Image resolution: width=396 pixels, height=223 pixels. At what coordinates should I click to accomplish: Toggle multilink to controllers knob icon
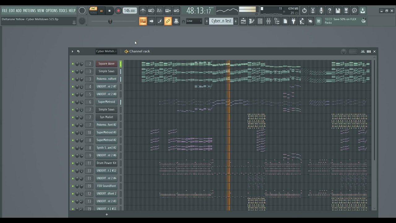tap(176, 21)
